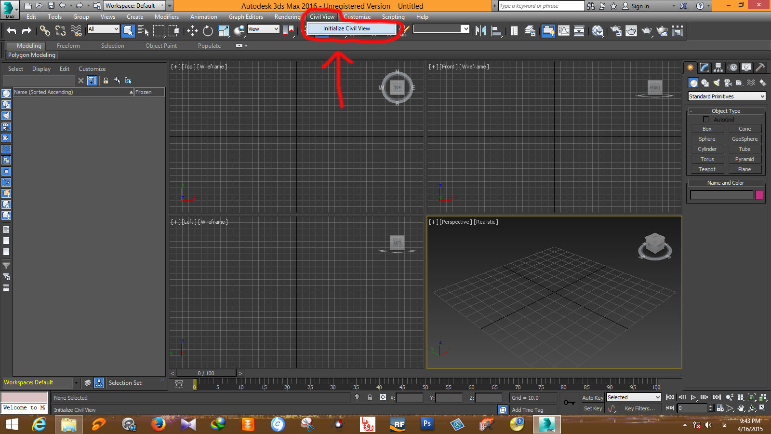Select the Scale tool
This screenshot has height=434, width=771.
224,31
